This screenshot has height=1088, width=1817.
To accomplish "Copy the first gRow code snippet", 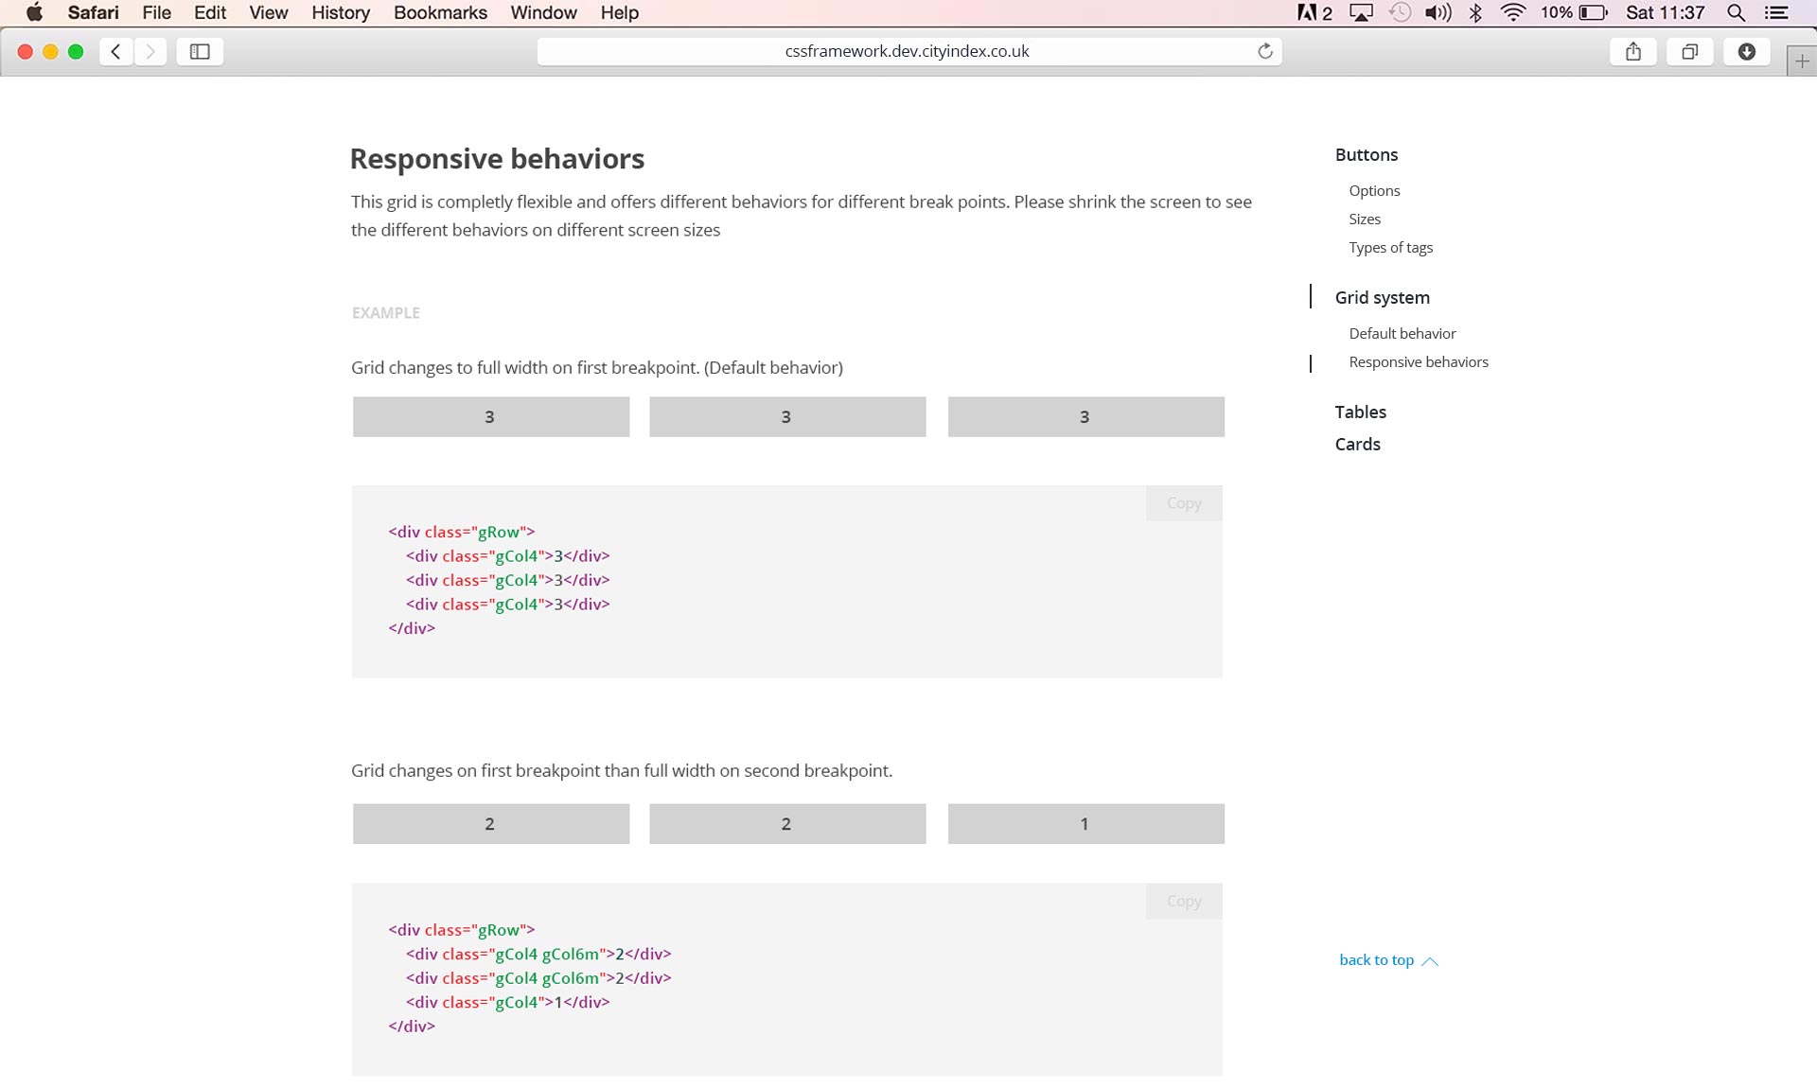I will point(1183,503).
